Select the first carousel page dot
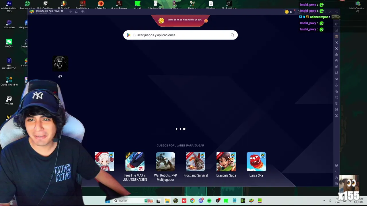 176,129
